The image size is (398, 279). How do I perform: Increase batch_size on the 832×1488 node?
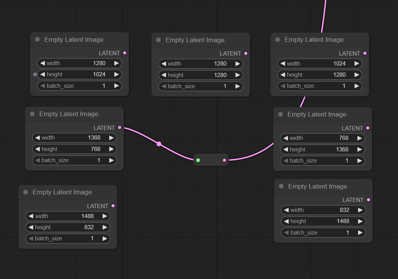[x=360, y=233]
